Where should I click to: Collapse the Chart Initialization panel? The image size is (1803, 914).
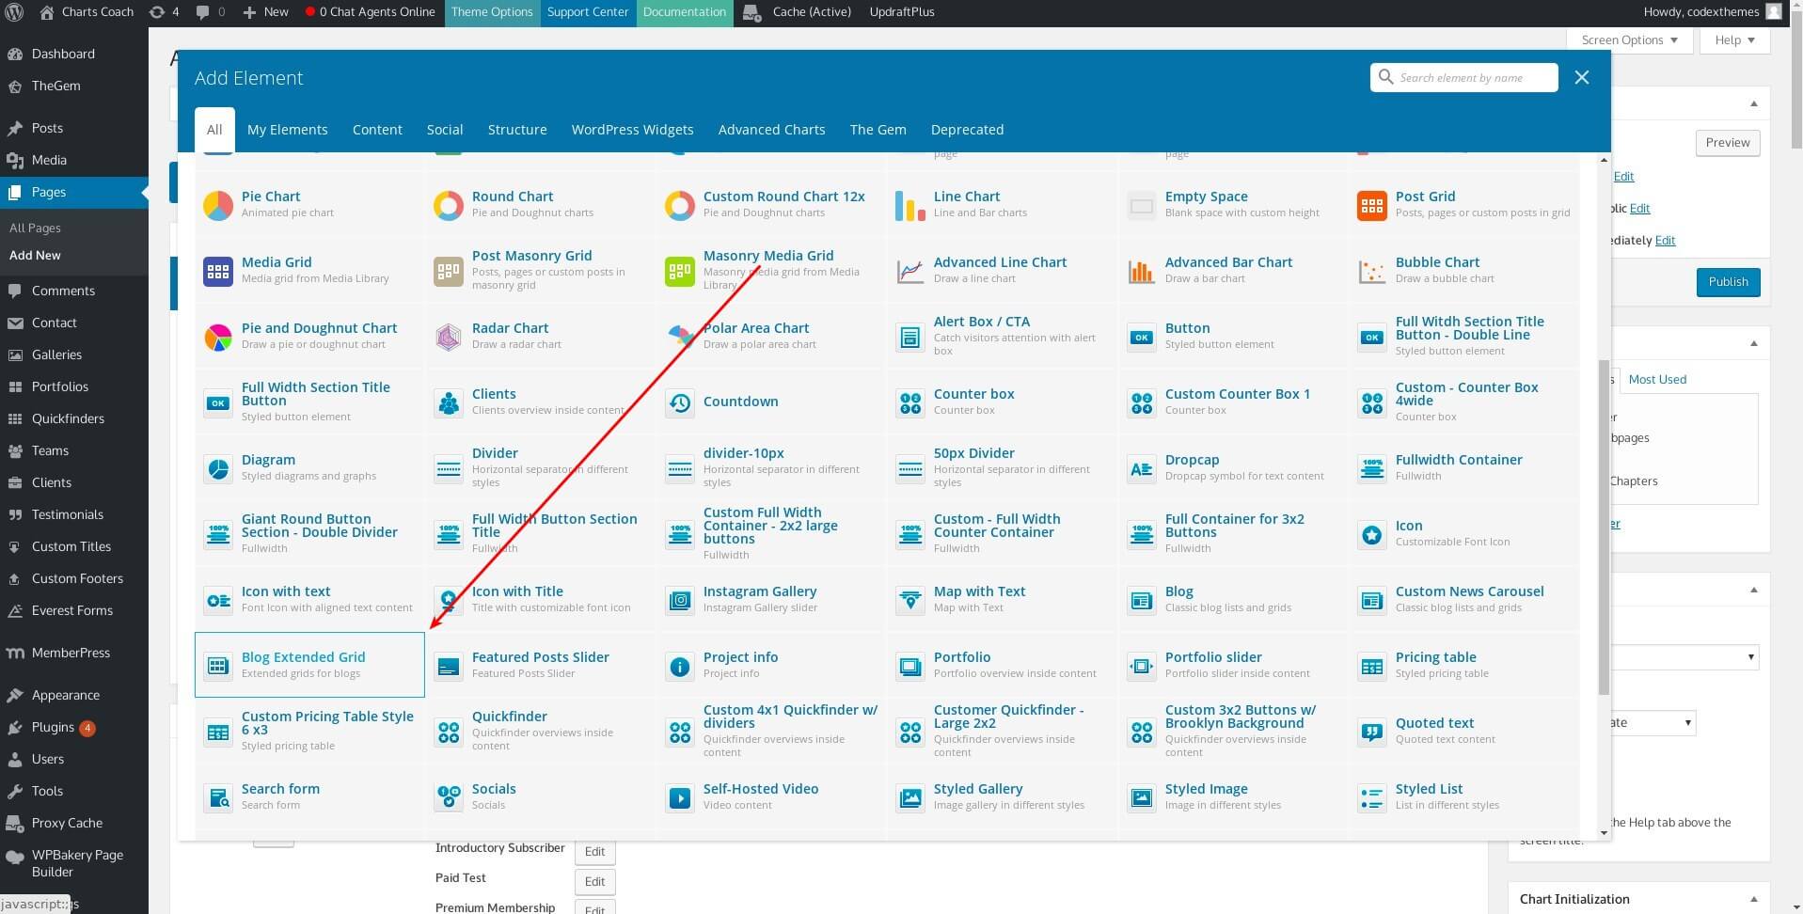(1753, 899)
